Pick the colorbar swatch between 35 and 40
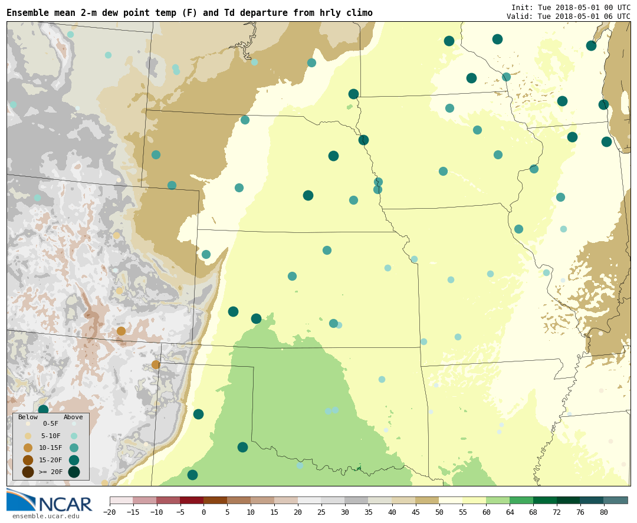Image resolution: width=637 pixels, height=523 pixels. pos(380,500)
